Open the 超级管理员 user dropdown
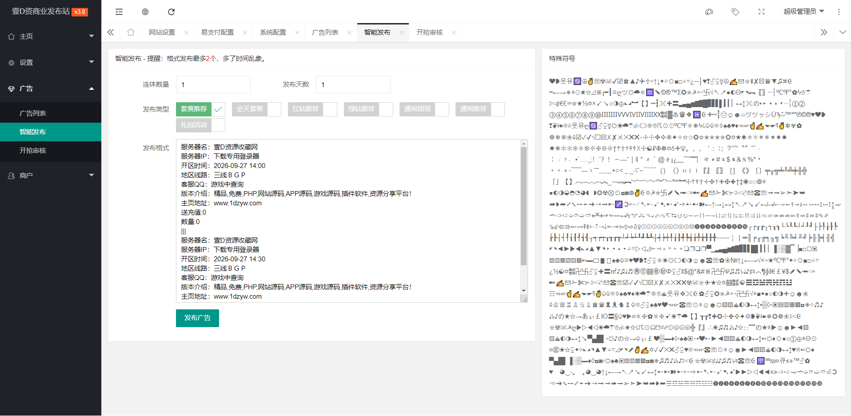The image size is (851, 416). (803, 12)
